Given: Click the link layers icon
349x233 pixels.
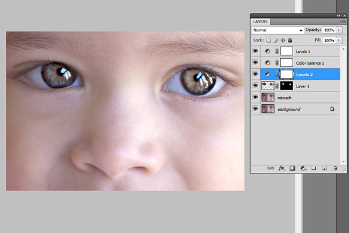Looking at the screenshot, I should tap(270, 168).
